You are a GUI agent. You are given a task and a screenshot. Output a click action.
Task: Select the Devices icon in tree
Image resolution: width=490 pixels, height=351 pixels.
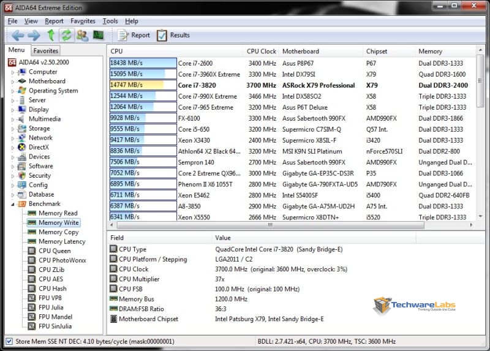pos(22,157)
